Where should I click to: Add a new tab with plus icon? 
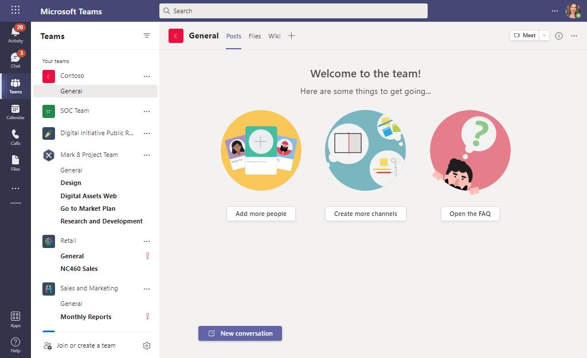pyautogui.click(x=292, y=36)
